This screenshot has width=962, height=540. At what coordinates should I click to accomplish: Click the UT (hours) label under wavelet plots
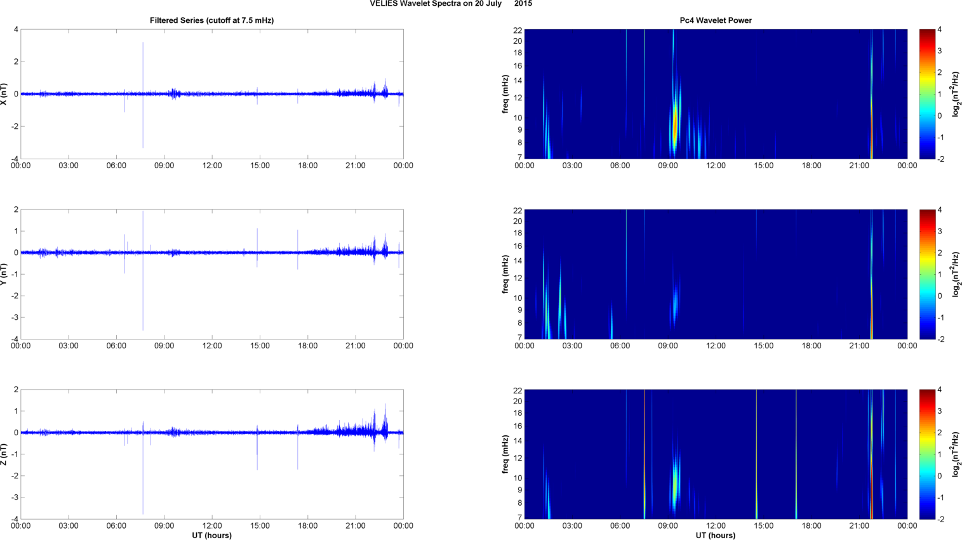point(716,536)
